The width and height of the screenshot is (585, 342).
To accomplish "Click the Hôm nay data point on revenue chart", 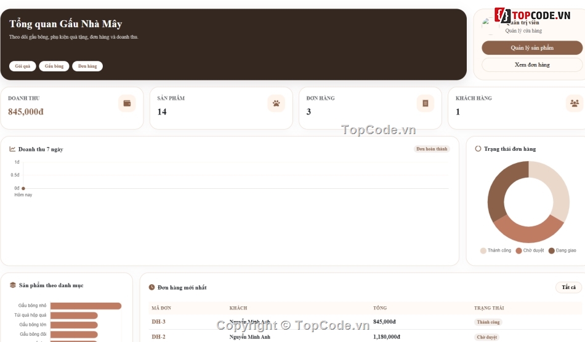I will click(x=23, y=188).
